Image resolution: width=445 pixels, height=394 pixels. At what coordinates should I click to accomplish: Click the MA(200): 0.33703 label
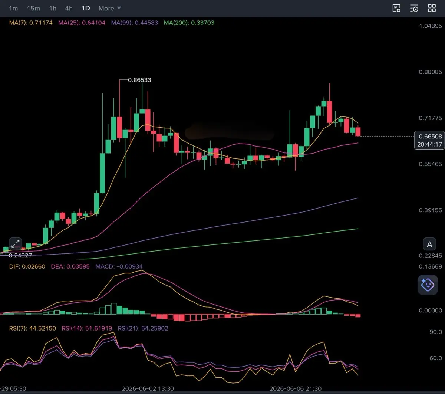[x=189, y=23]
